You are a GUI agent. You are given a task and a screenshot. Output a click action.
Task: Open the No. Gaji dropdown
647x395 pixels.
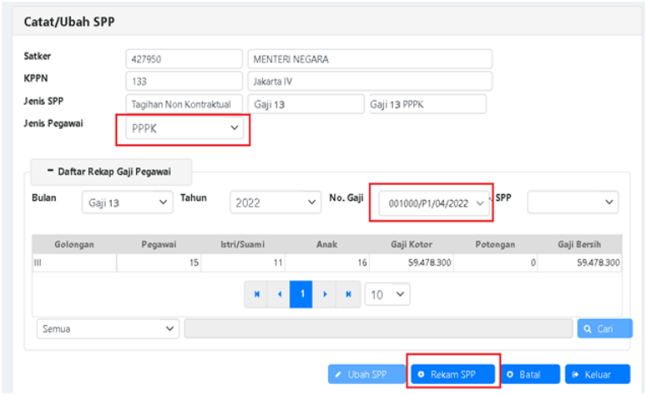433,203
